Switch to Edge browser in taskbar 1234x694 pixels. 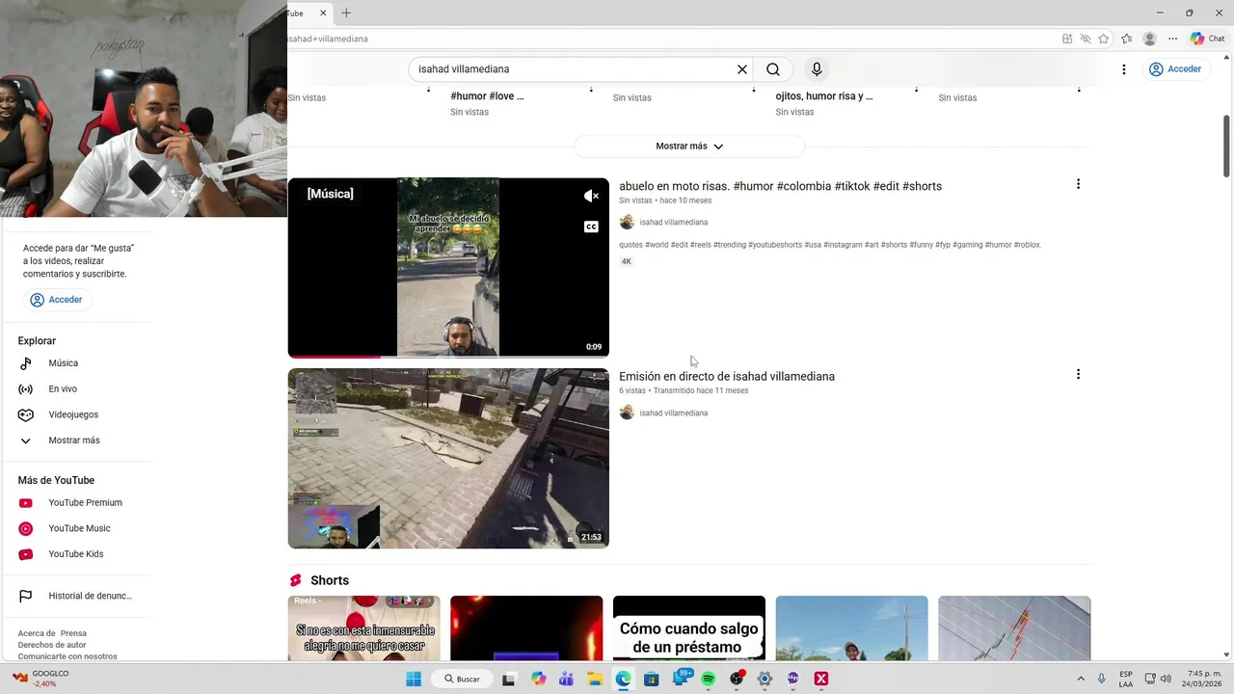pos(624,679)
